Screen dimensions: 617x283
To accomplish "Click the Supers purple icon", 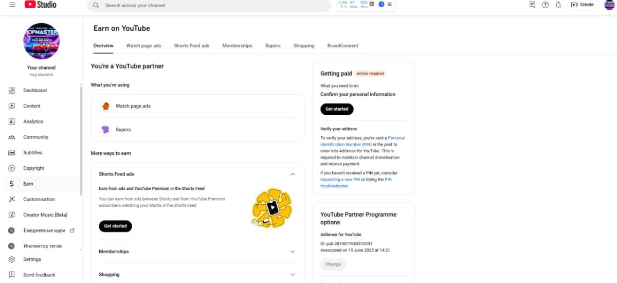I will (105, 130).
